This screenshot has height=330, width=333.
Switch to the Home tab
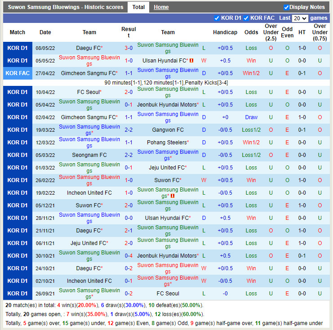pos(161,7)
